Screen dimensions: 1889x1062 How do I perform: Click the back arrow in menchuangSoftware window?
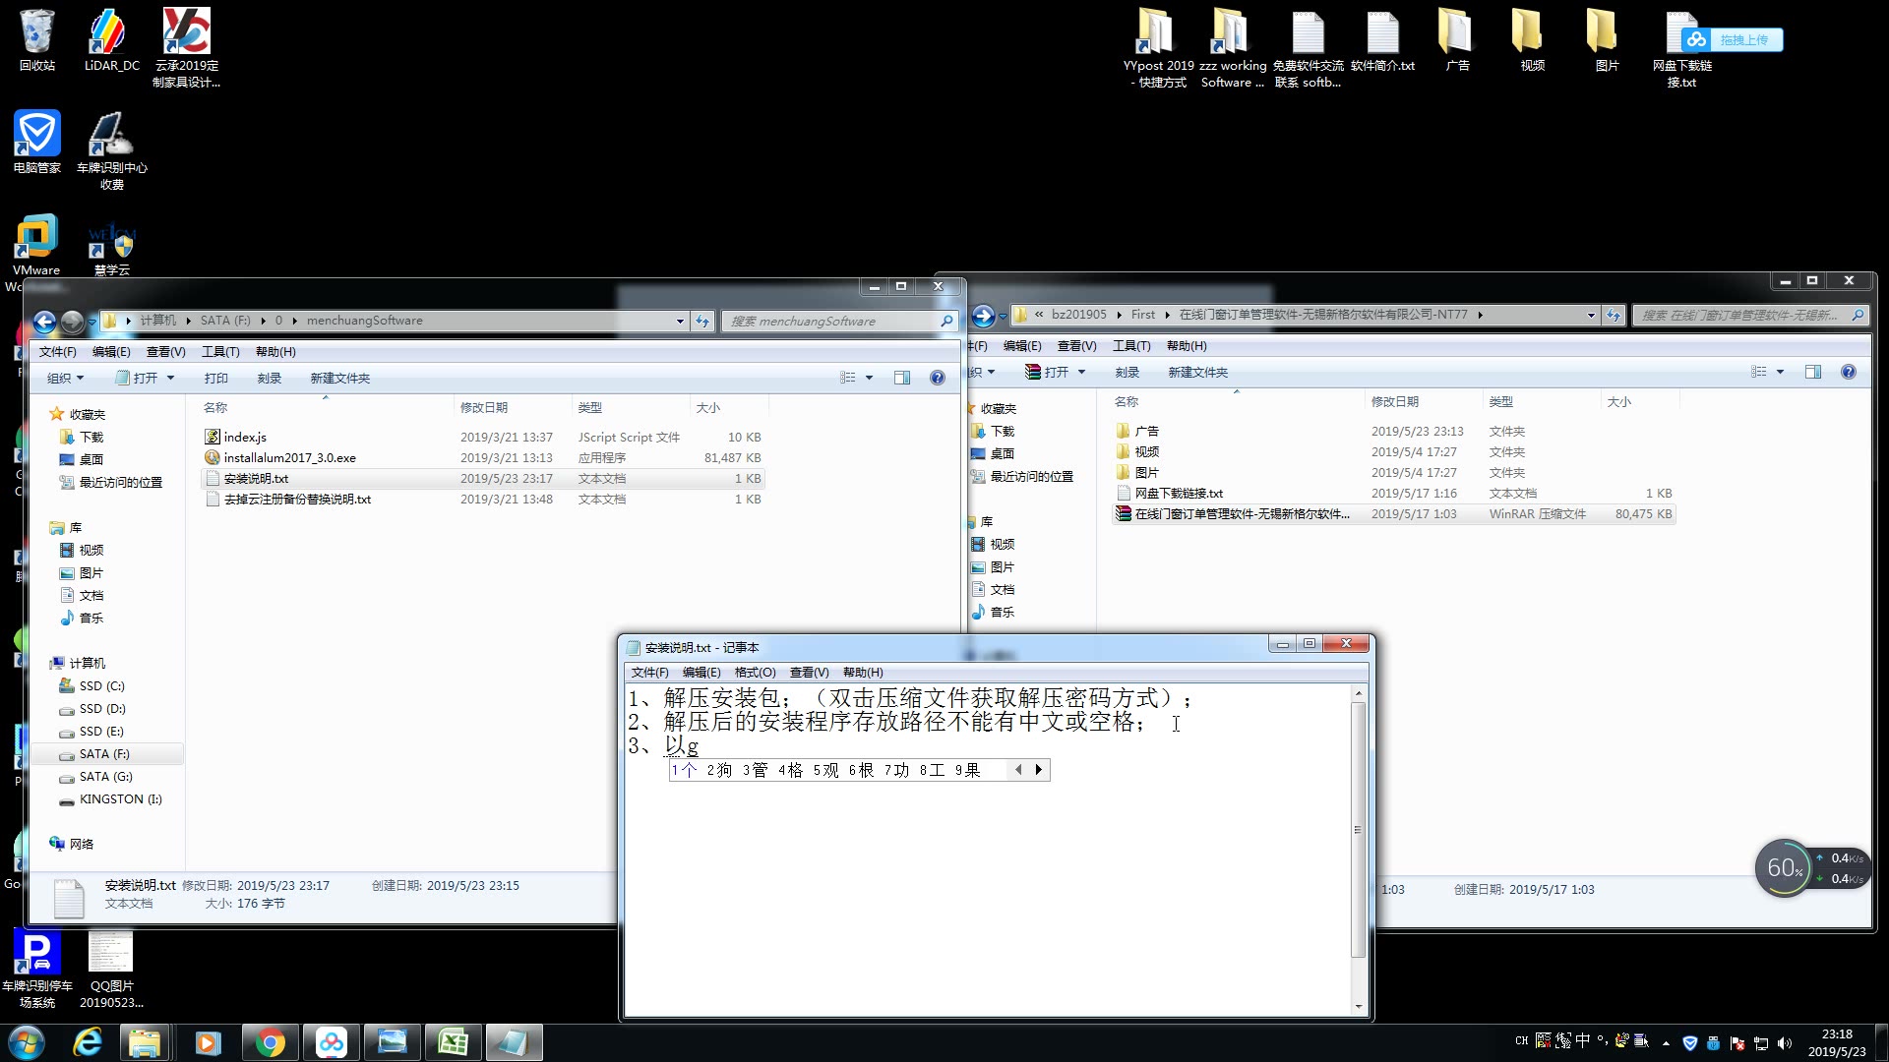click(x=44, y=322)
